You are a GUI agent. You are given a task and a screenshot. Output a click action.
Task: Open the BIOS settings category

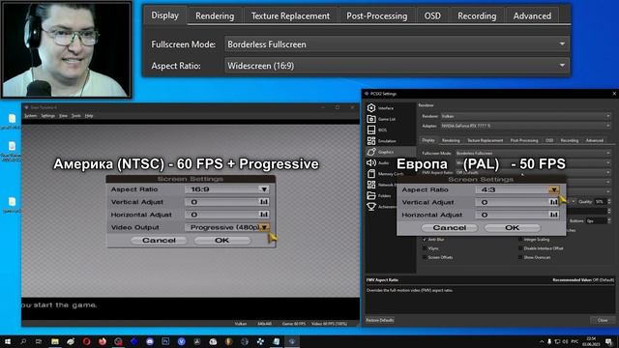pos(391,130)
